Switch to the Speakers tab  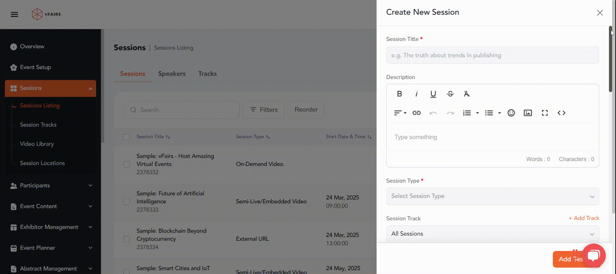tap(172, 74)
